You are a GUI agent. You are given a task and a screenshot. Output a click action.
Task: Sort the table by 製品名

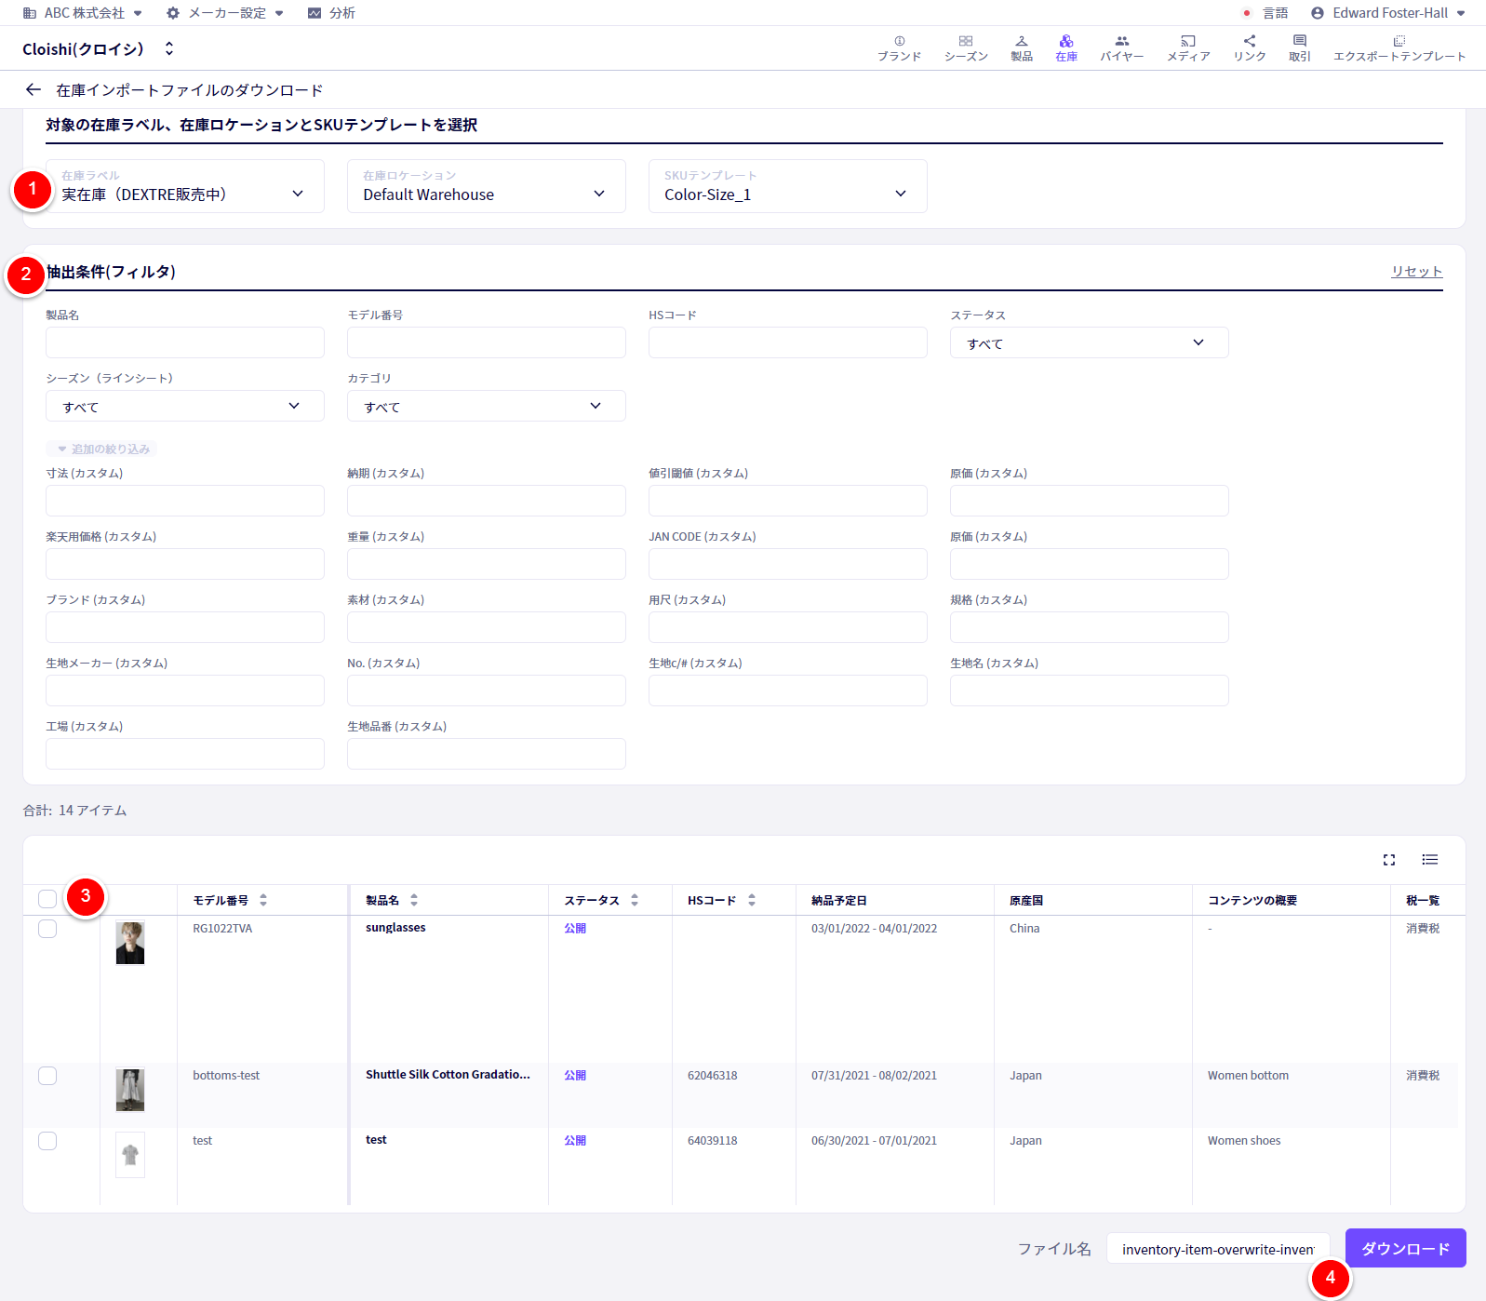[414, 900]
